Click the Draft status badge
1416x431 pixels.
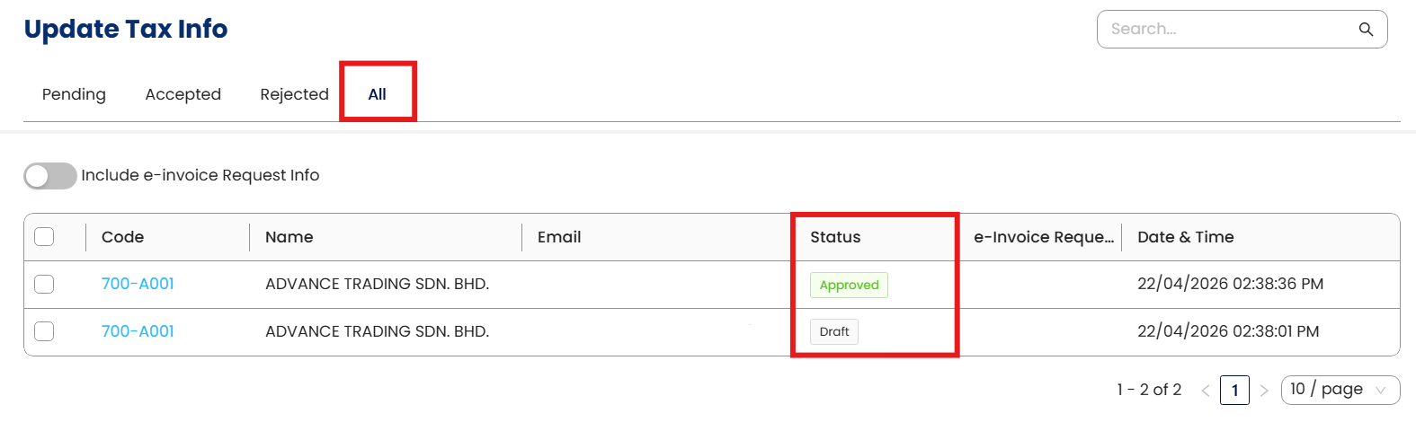(833, 332)
